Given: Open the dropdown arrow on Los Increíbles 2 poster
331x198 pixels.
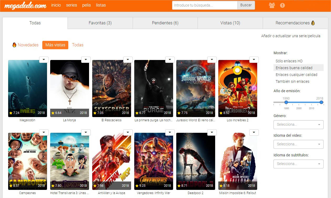Looking at the screenshot, I should 254,60.
